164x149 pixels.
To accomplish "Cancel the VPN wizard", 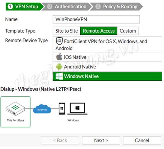I will (142, 140).
